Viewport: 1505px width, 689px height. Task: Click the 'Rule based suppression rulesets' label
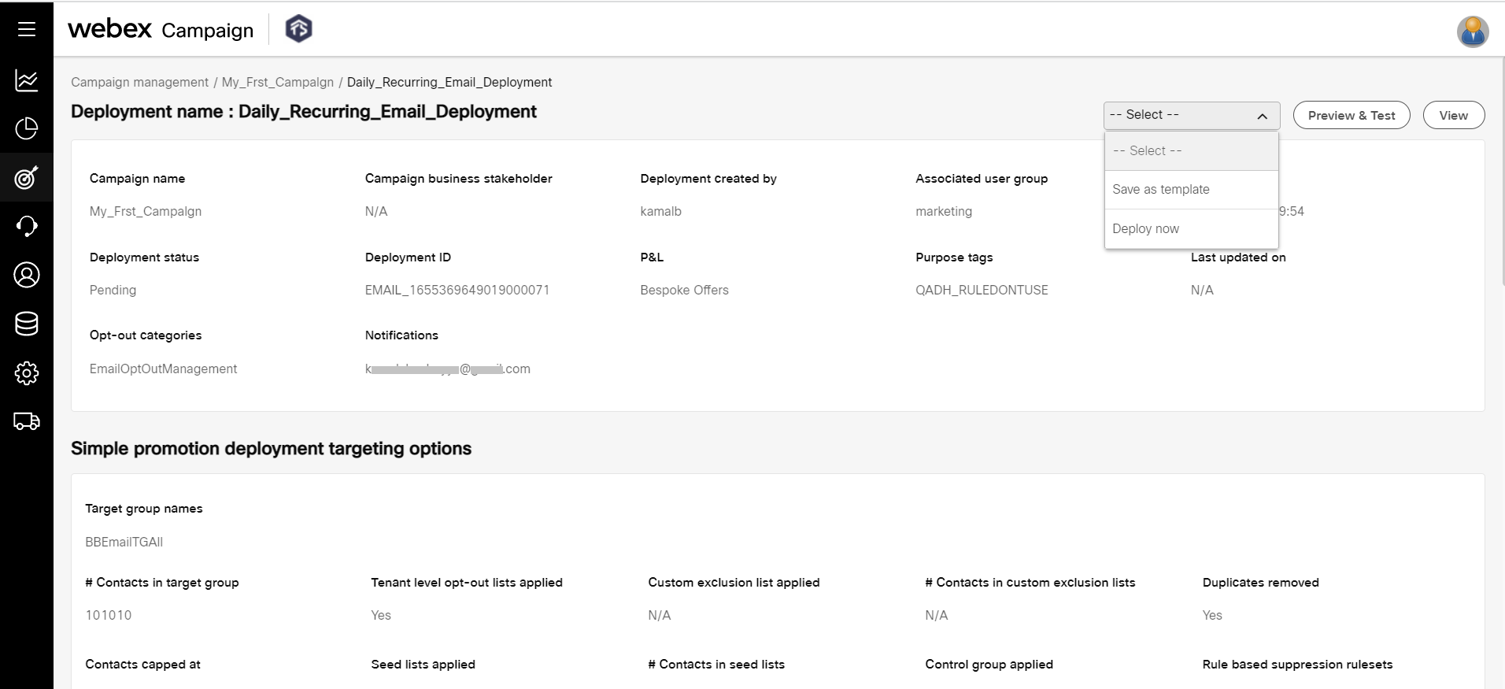1297,665
